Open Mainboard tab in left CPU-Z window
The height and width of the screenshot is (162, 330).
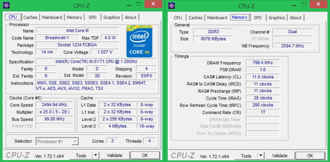pyautogui.click(x=52, y=17)
